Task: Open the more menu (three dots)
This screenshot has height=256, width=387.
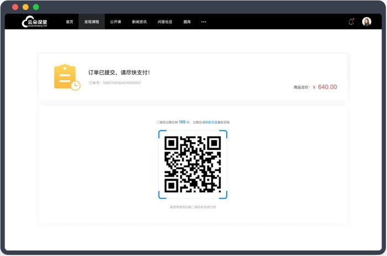Action: click(x=203, y=22)
